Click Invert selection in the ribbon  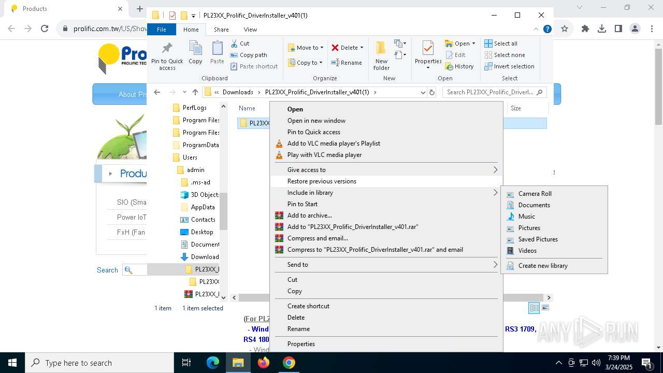point(510,66)
